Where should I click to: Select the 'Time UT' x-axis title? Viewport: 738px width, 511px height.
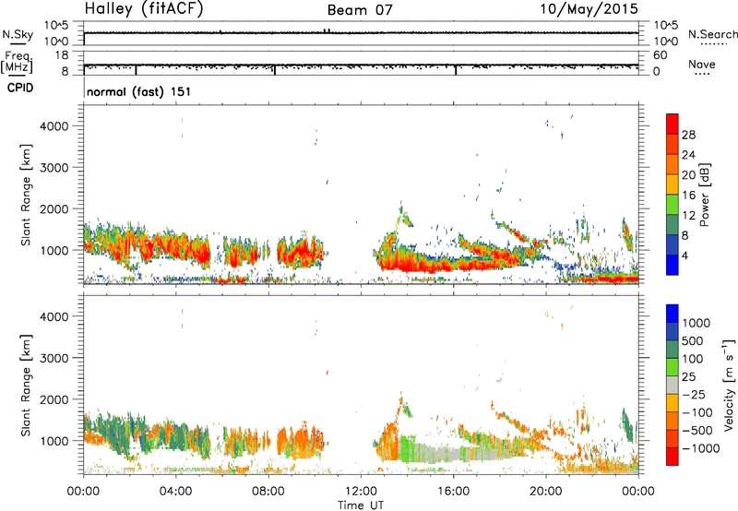pyautogui.click(x=361, y=505)
